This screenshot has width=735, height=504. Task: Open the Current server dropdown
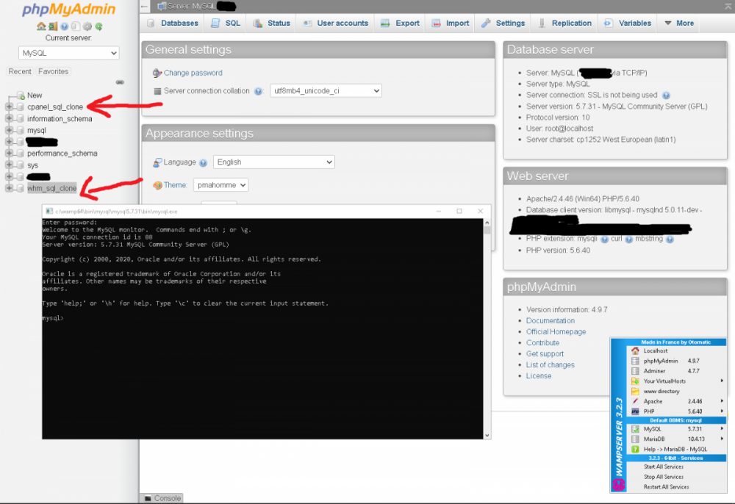click(x=68, y=53)
